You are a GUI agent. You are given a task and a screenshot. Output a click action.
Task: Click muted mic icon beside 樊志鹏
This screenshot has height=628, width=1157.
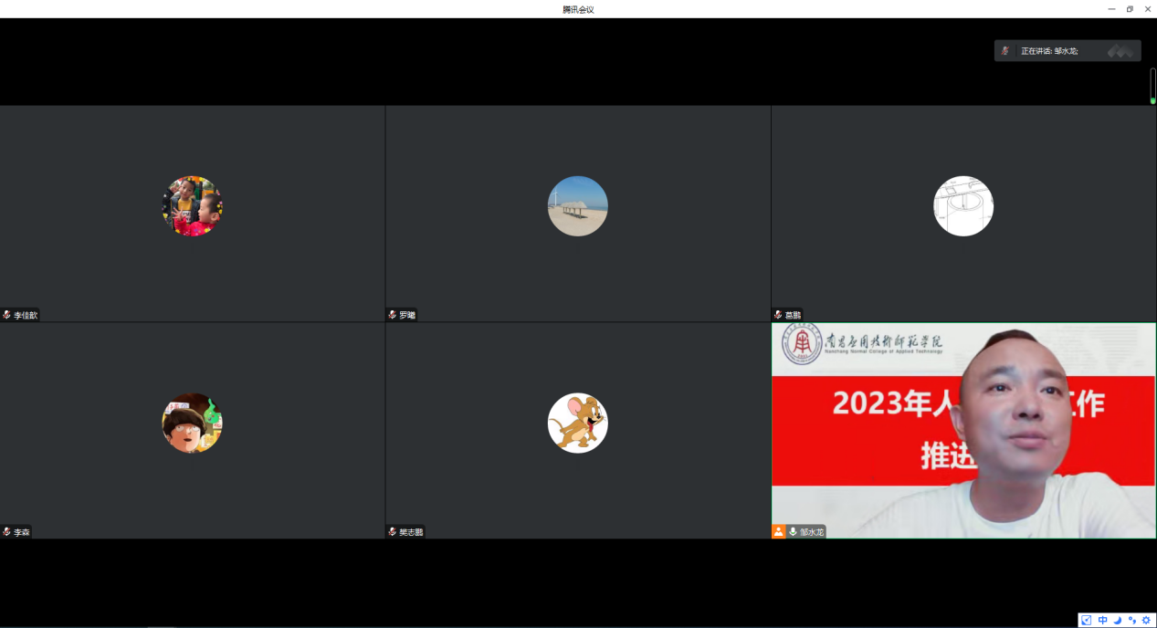pyautogui.click(x=393, y=531)
